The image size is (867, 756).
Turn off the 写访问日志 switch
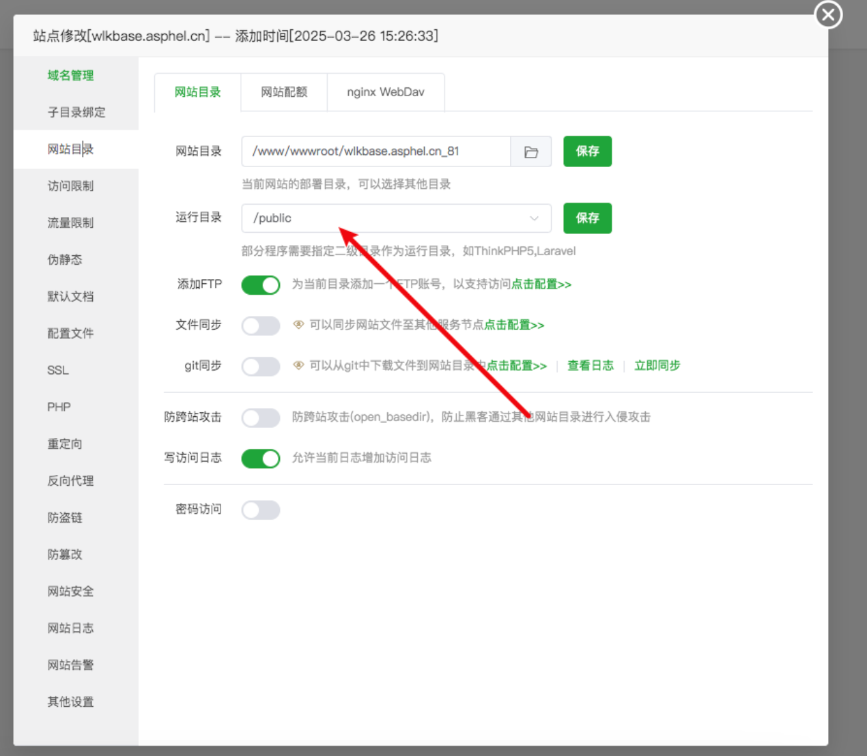coord(261,459)
